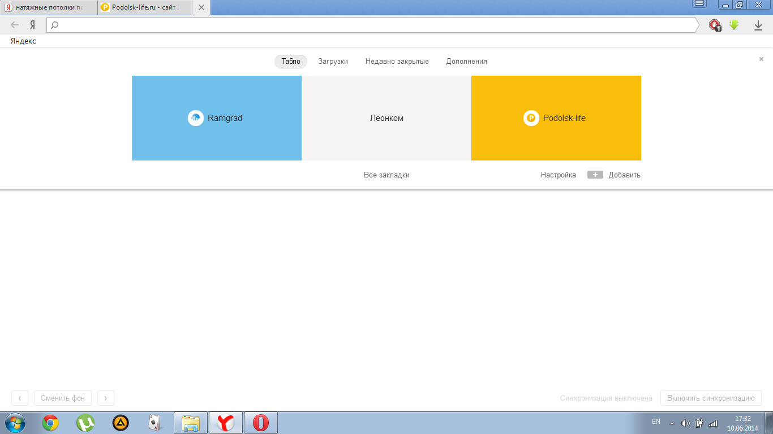Go to previous background with left chevron
773x434 pixels.
coord(20,398)
